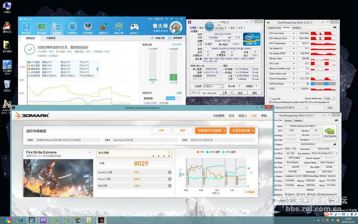Click 优化内存 link in Lu Dashi
This screenshot has width=358, height=224.
coord(177,44)
